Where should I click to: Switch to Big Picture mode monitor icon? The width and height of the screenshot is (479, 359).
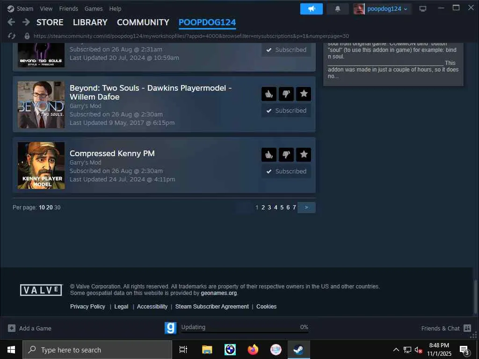point(423,9)
